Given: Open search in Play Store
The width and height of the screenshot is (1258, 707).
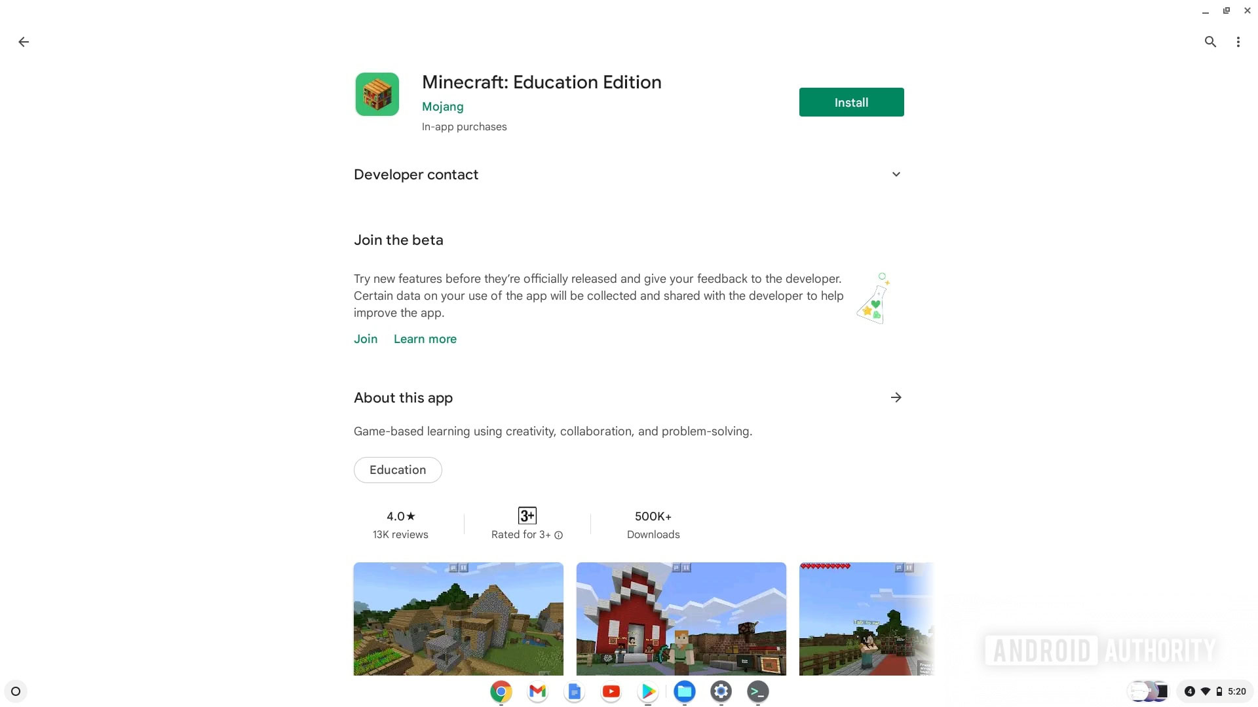Looking at the screenshot, I should [x=1209, y=41].
